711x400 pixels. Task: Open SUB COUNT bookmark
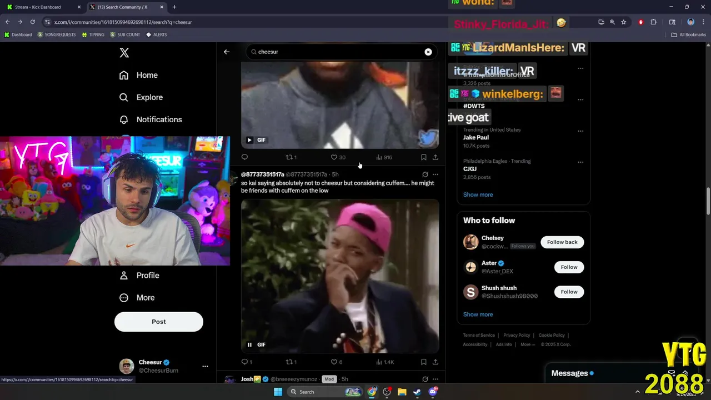(x=125, y=34)
